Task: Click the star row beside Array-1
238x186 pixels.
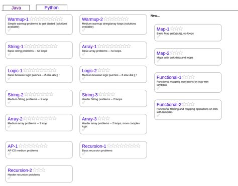Action: [114, 46]
